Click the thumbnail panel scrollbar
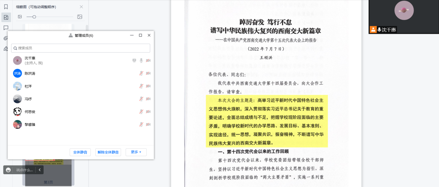The width and height of the screenshot is (439, 187). 87,28
